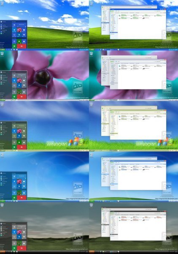This screenshot has height=254, width=178.
Task: Click the green Xbox tile in the Bliss Start menu
Action: pyautogui.click(x=19, y=41)
